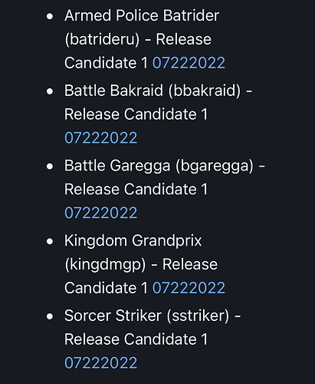
Task: Open the 07222022 link for Kingdom Grandprix
Action: pyautogui.click(x=189, y=288)
